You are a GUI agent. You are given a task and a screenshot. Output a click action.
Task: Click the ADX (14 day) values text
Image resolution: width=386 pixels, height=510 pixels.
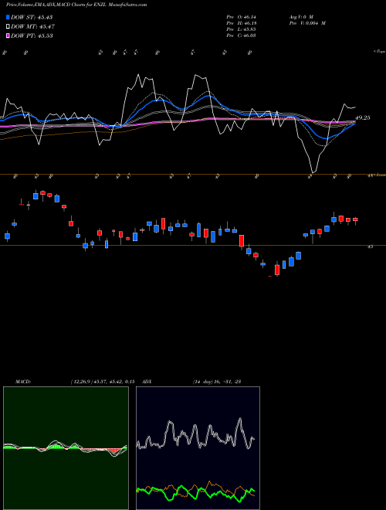coord(217,382)
